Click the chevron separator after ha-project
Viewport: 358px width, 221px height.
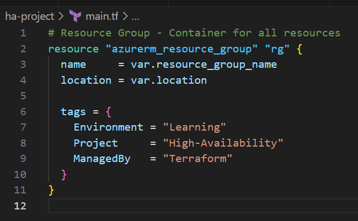62,16
